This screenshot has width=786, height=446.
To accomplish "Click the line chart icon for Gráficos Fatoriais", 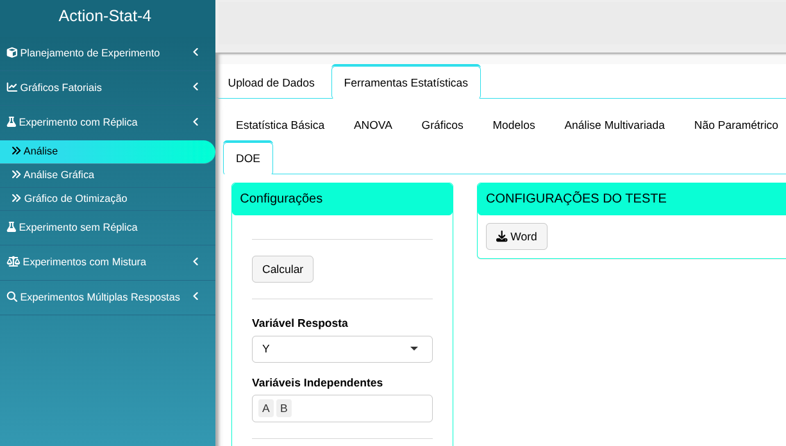I will tap(12, 87).
